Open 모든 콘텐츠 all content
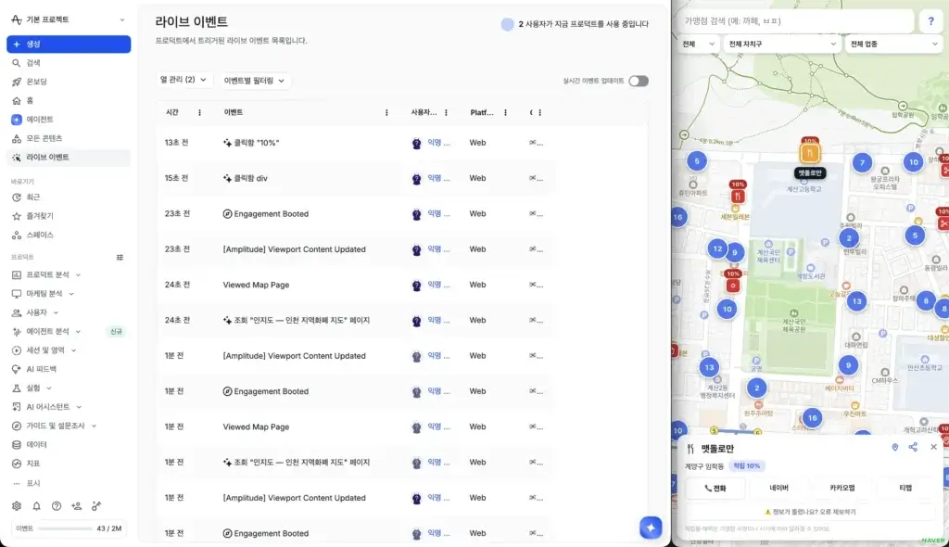The image size is (949, 547). pyautogui.click(x=44, y=138)
